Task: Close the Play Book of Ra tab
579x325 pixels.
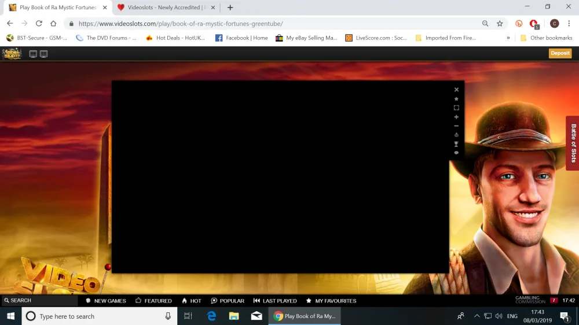Action: 105,8
